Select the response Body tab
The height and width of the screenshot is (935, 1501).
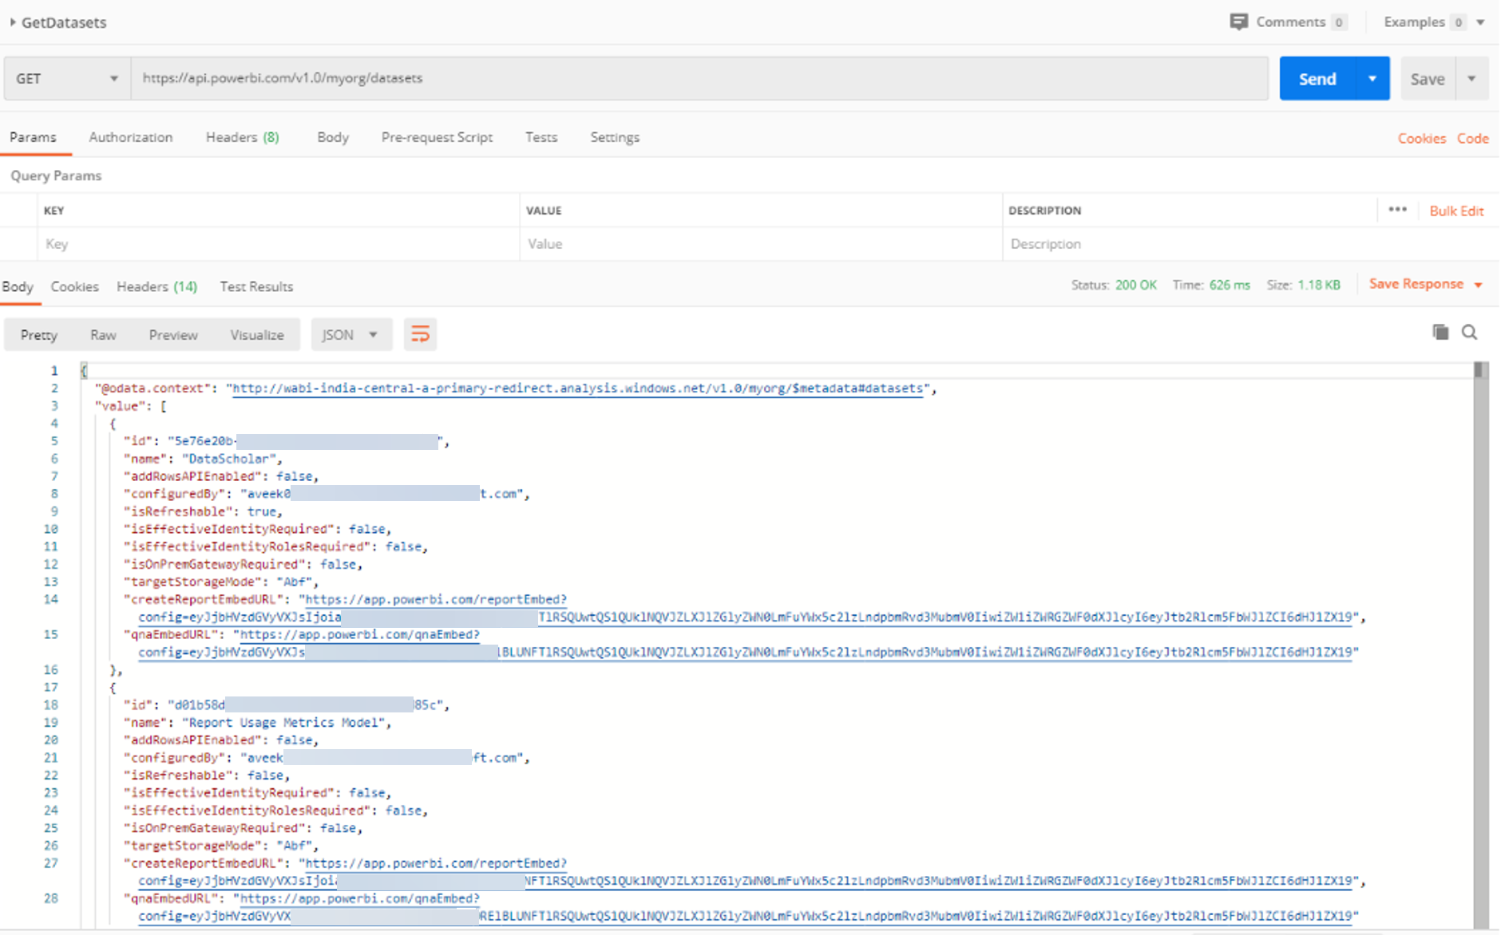pos(18,286)
